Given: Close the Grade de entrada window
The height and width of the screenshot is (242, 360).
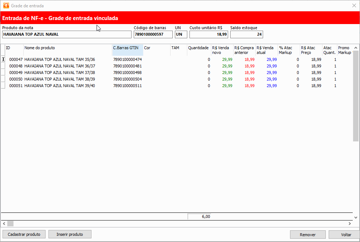Looking at the screenshot, I should [x=354, y=5].
